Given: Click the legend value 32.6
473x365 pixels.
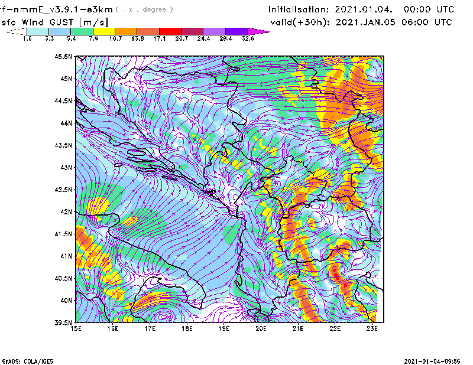Looking at the screenshot, I should pyautogui.click(x=248, y=38).
